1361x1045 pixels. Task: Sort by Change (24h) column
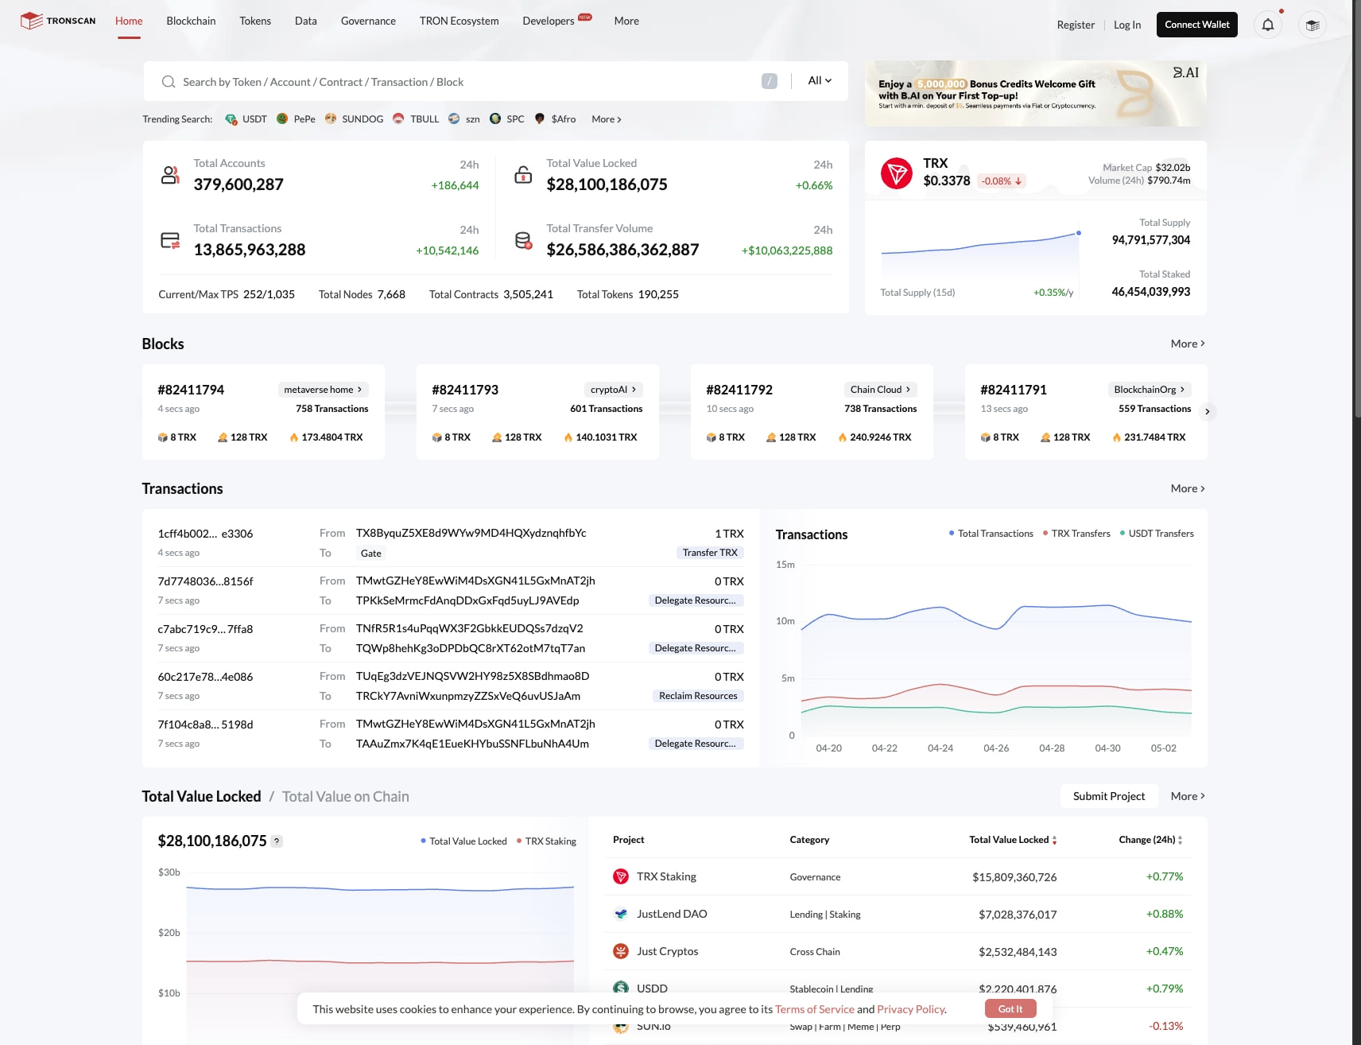[x=1150, y=840]
